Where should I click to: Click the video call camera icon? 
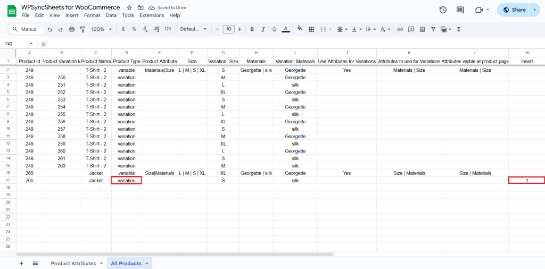tap(479, 10)
